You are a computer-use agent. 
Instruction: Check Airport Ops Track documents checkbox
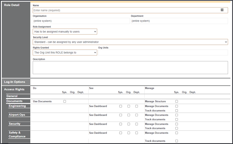click(x=177, y=119)
